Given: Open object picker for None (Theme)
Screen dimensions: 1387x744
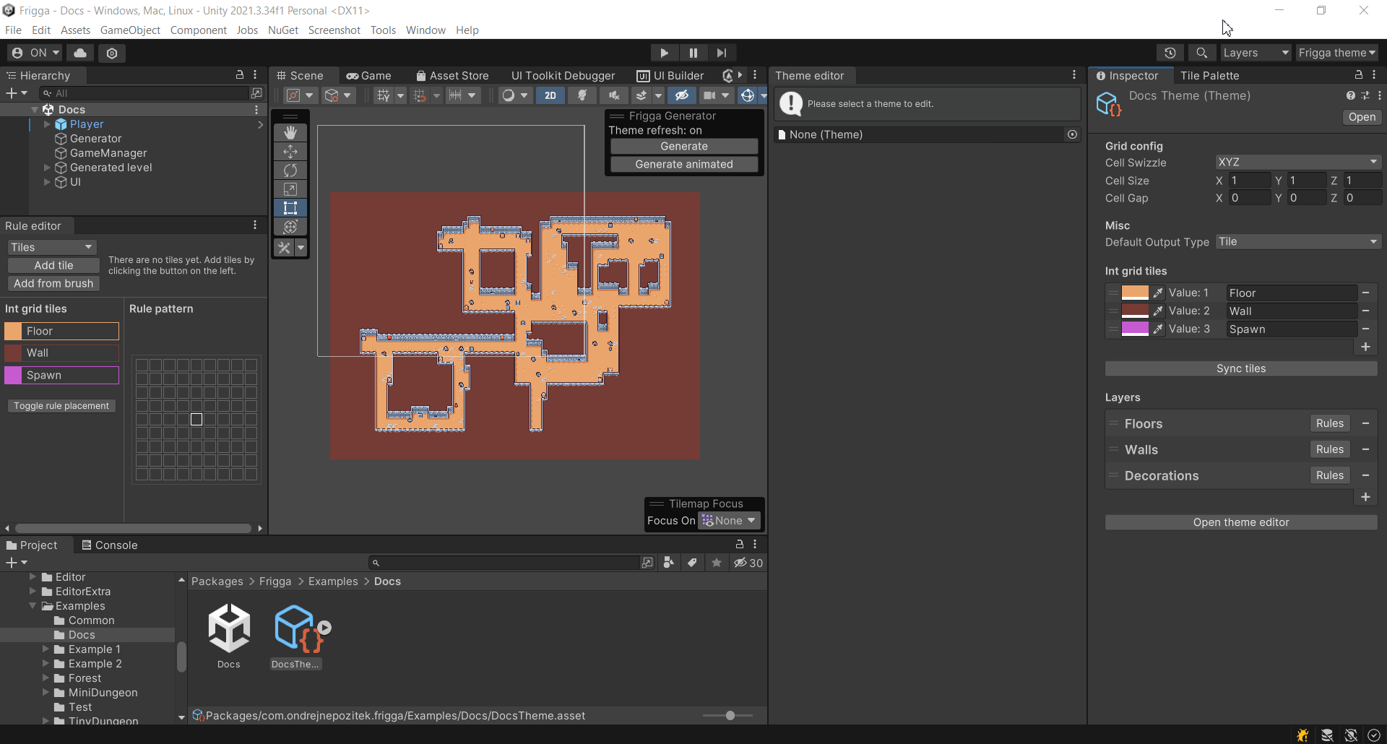Looking at the screenshot, I should pos(1072,134).
